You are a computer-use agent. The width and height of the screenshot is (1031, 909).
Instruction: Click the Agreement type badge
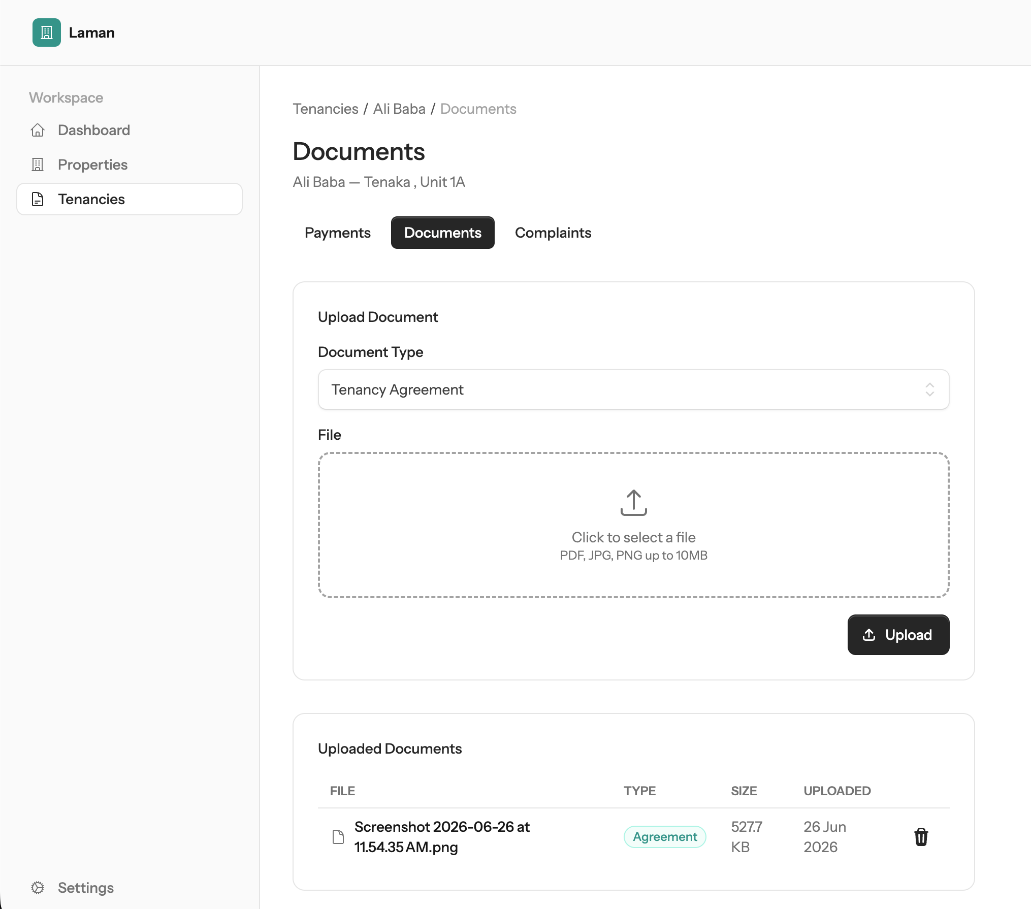click(x=665, y=837)
